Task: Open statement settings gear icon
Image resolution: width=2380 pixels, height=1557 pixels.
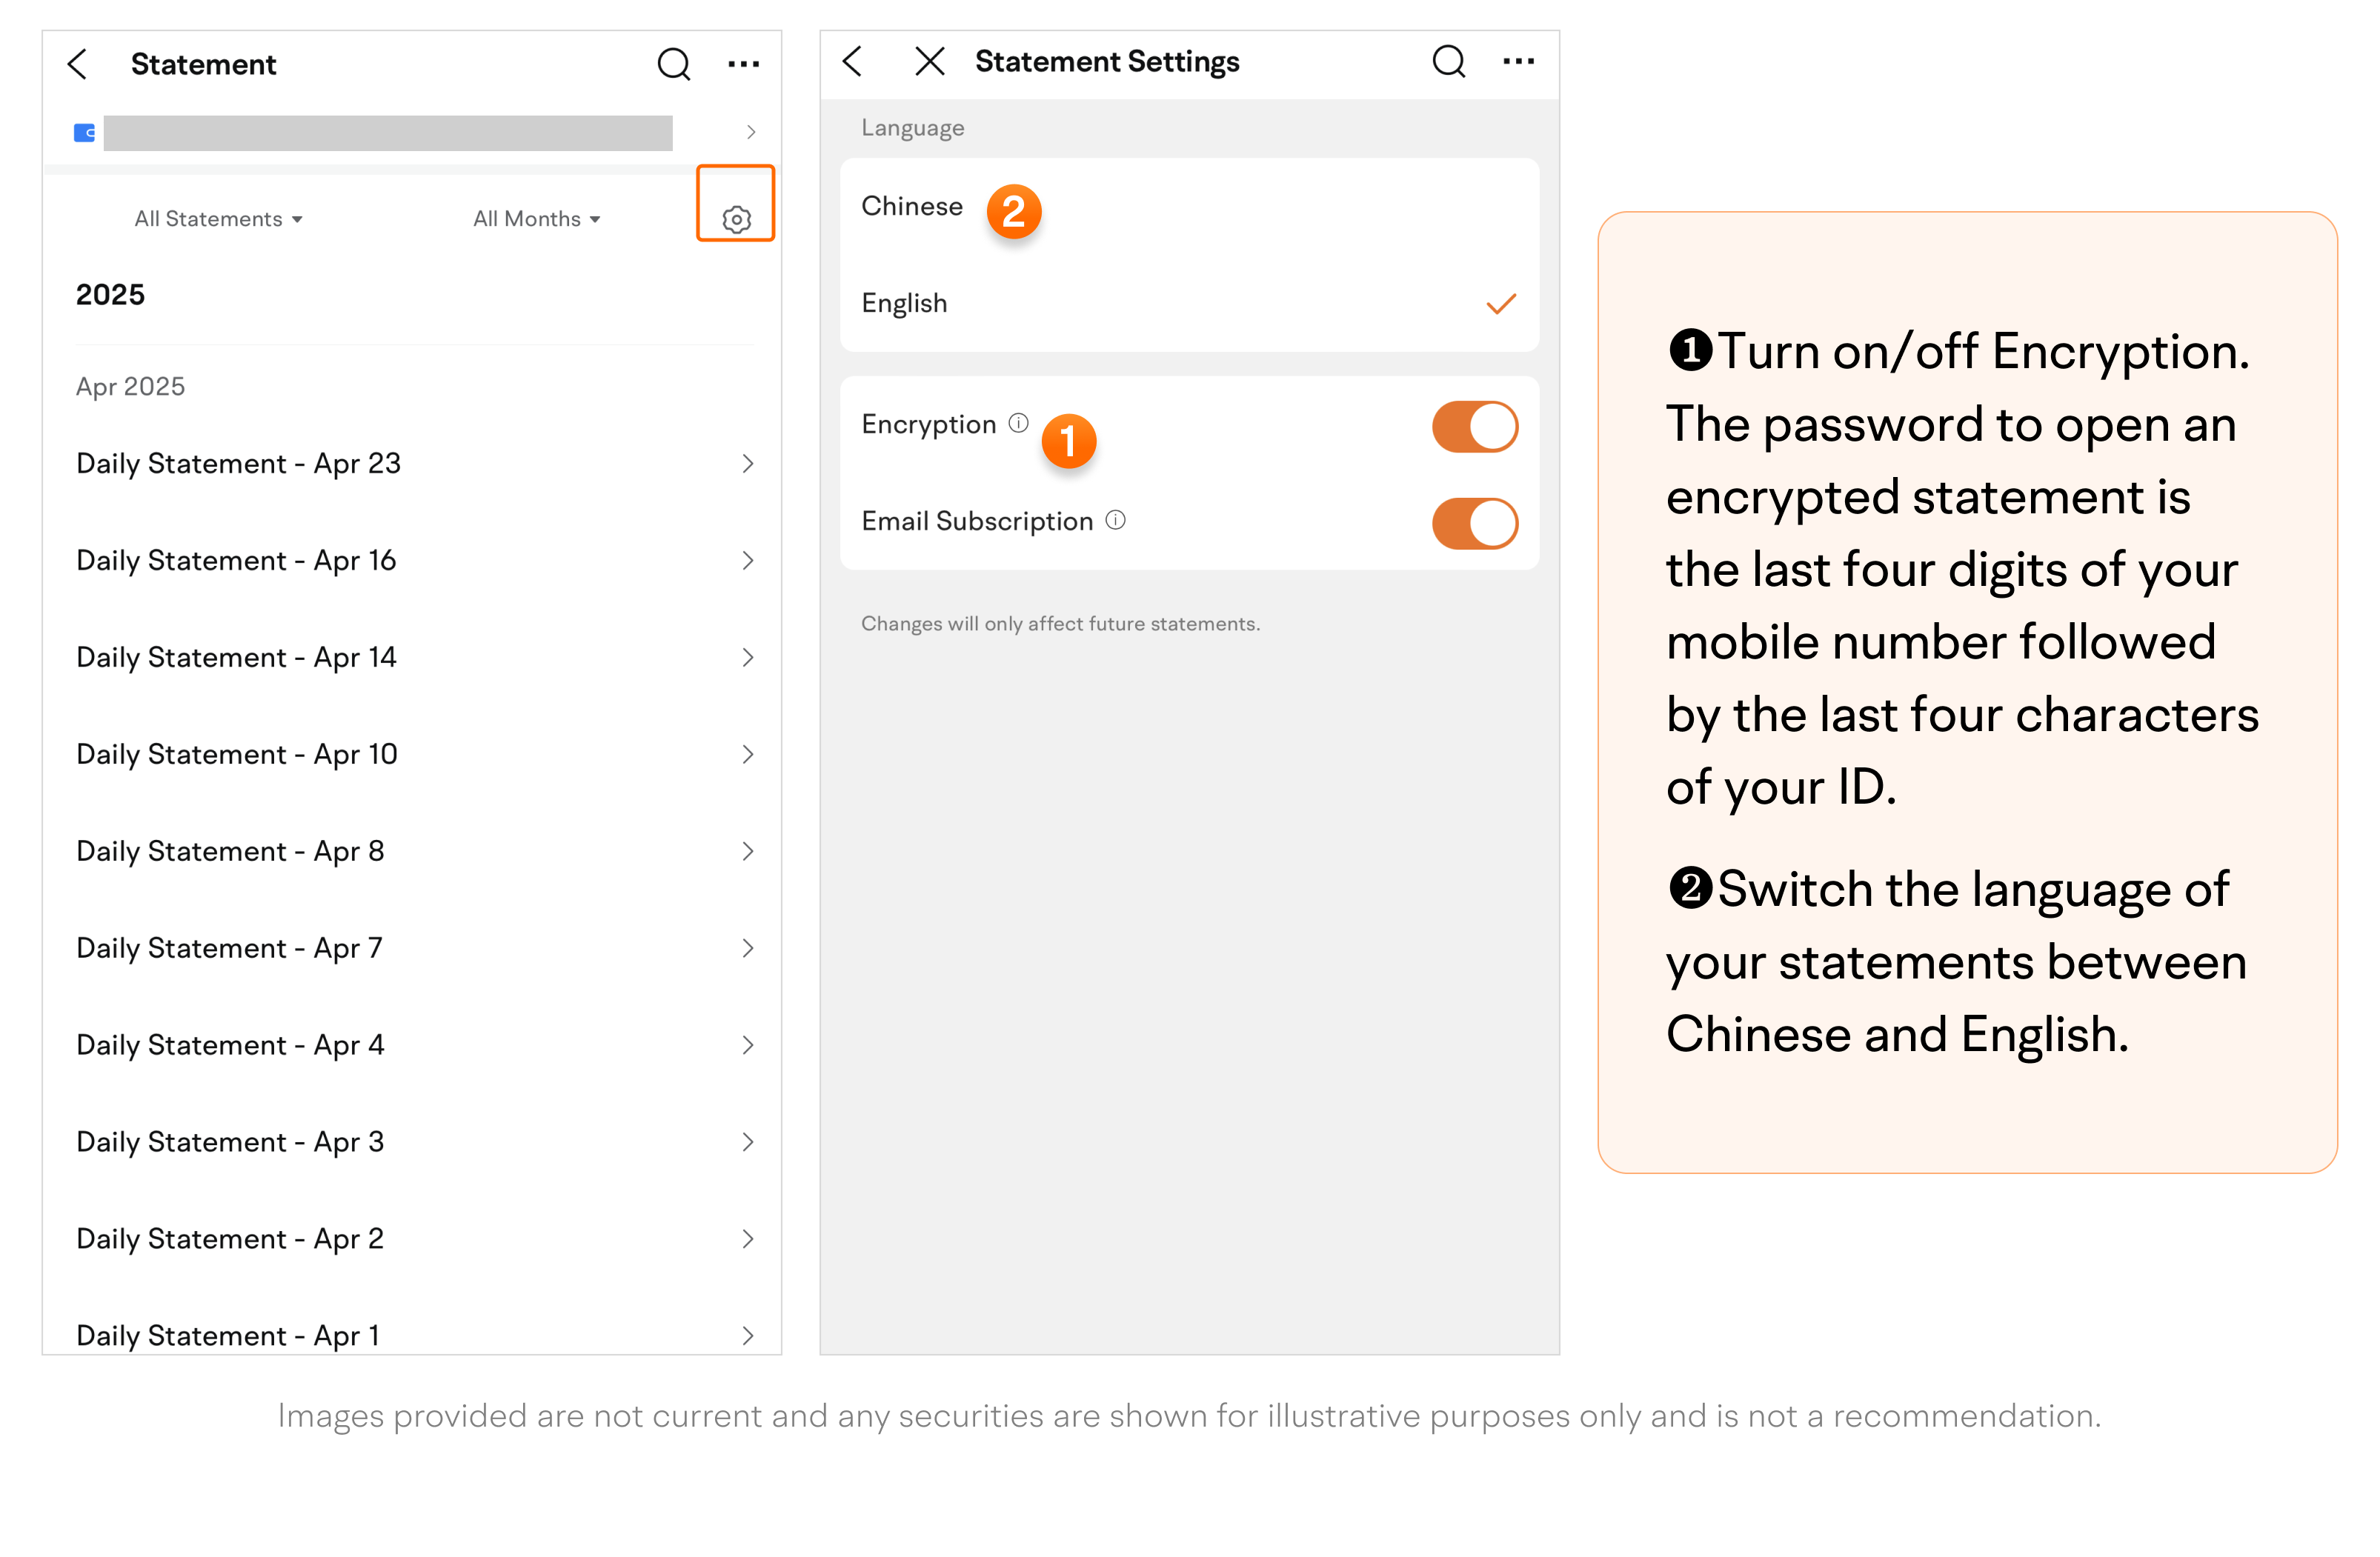Action: coord(736,219)
